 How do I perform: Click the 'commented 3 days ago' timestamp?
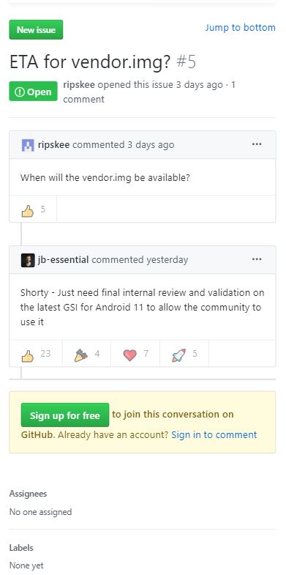coord(124,145)
